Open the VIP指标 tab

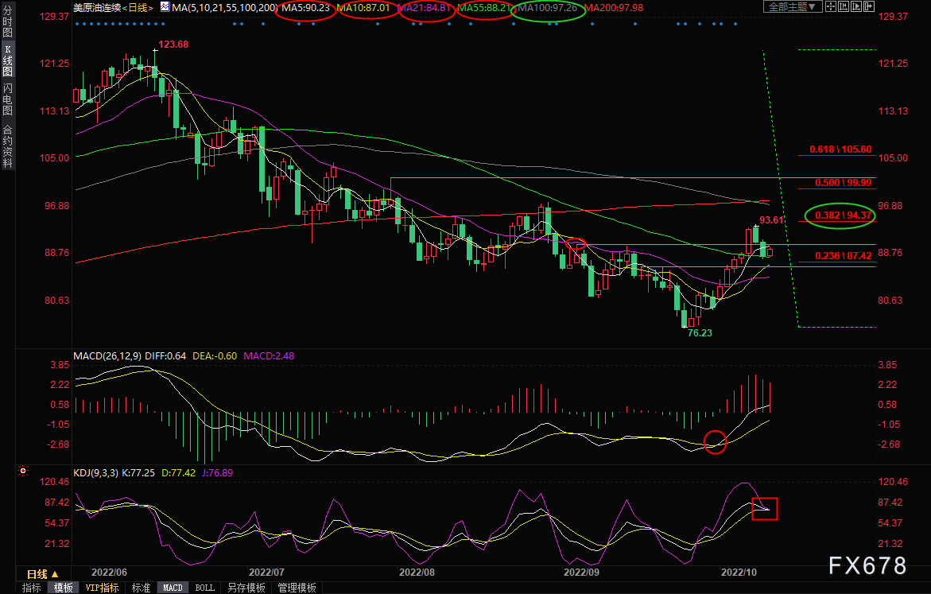pyautogui.click(x=102, y=588)
